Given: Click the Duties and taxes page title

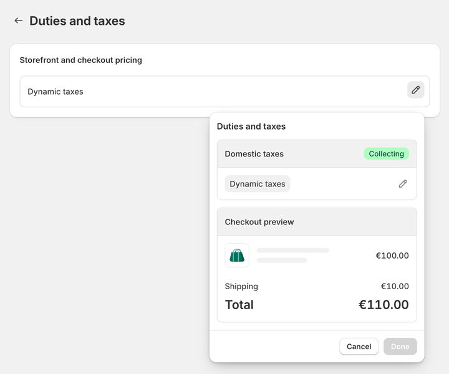Looking at the screenshot, I should (x=77, y=21).
